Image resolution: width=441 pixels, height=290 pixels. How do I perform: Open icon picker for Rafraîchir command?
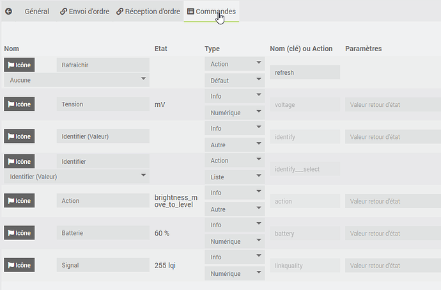click(19, 65)
